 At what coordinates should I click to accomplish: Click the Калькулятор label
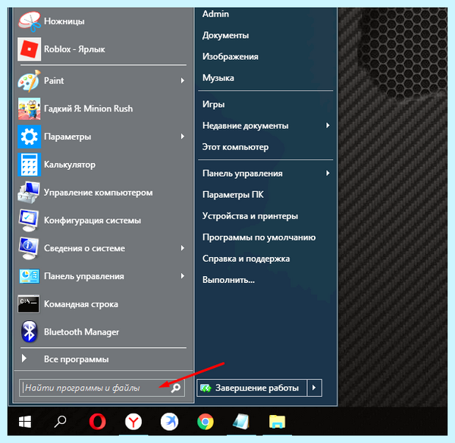tap(70, 165)
